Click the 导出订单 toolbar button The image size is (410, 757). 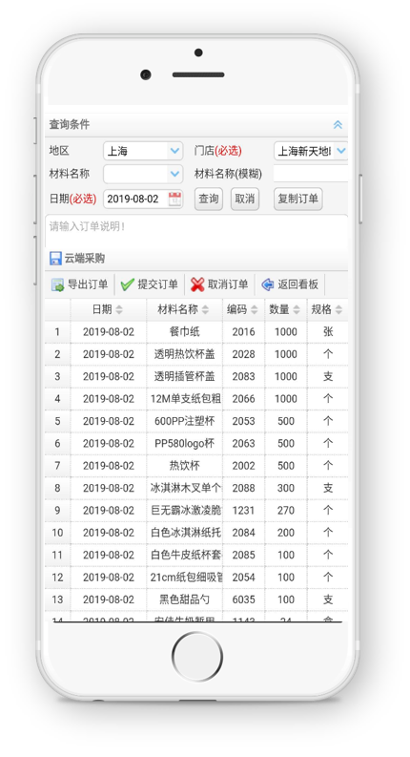click(x=79, y=284)
